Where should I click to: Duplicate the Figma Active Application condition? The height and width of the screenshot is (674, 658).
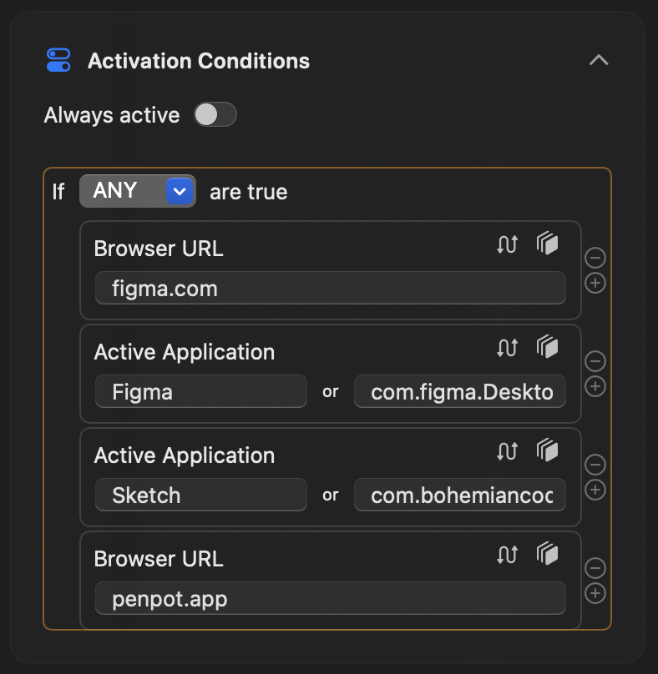547,347
